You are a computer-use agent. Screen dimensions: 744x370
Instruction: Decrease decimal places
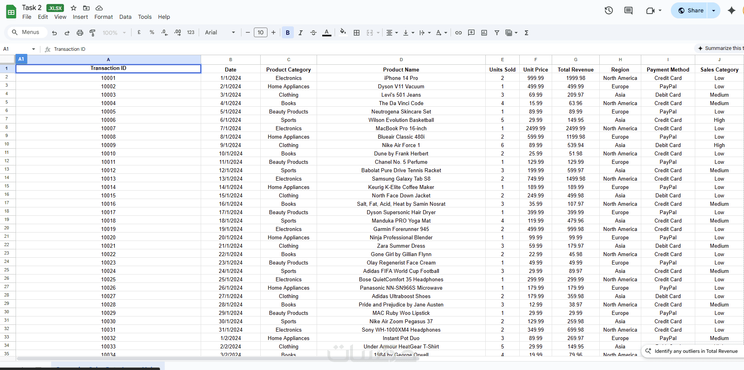(x=165, y=33)
